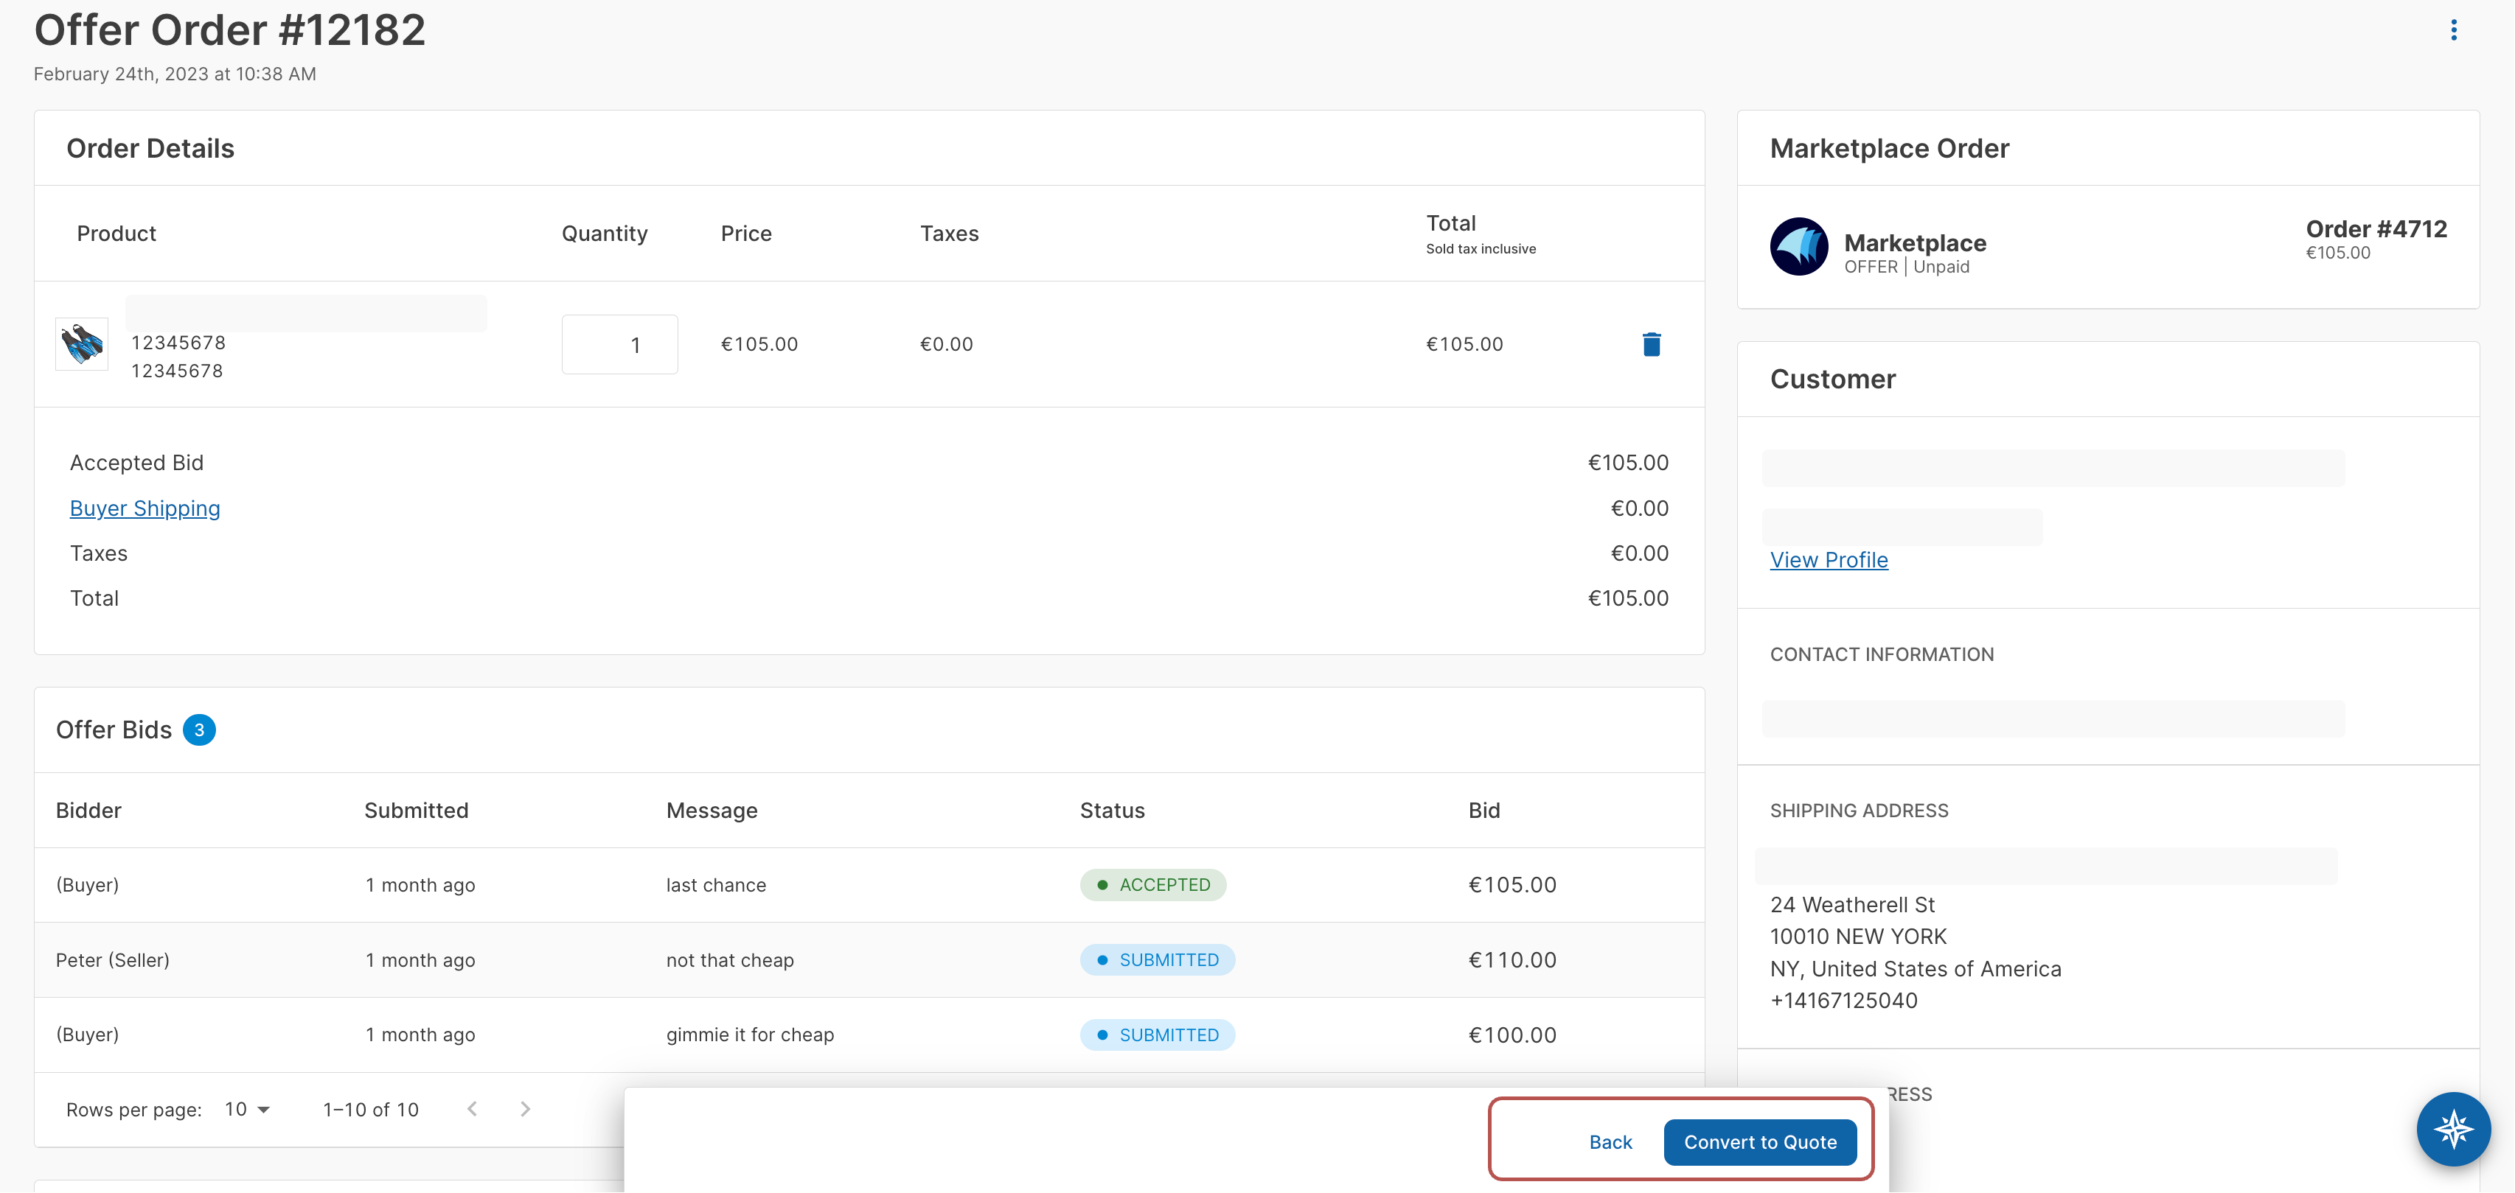Select the ACCEPTED status chip
This screenshot has width=2515, height=1193.
coord(1153,885)
